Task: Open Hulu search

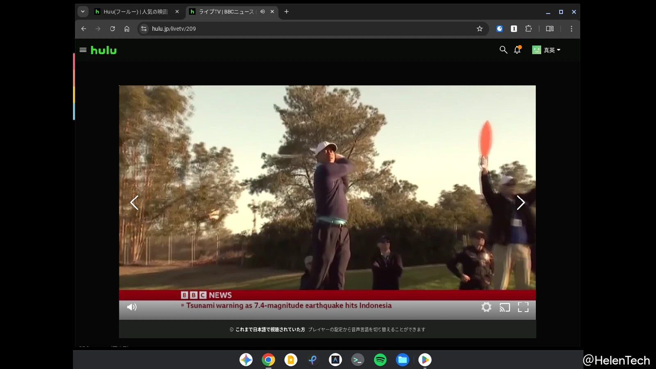Action: click(503, 50)
